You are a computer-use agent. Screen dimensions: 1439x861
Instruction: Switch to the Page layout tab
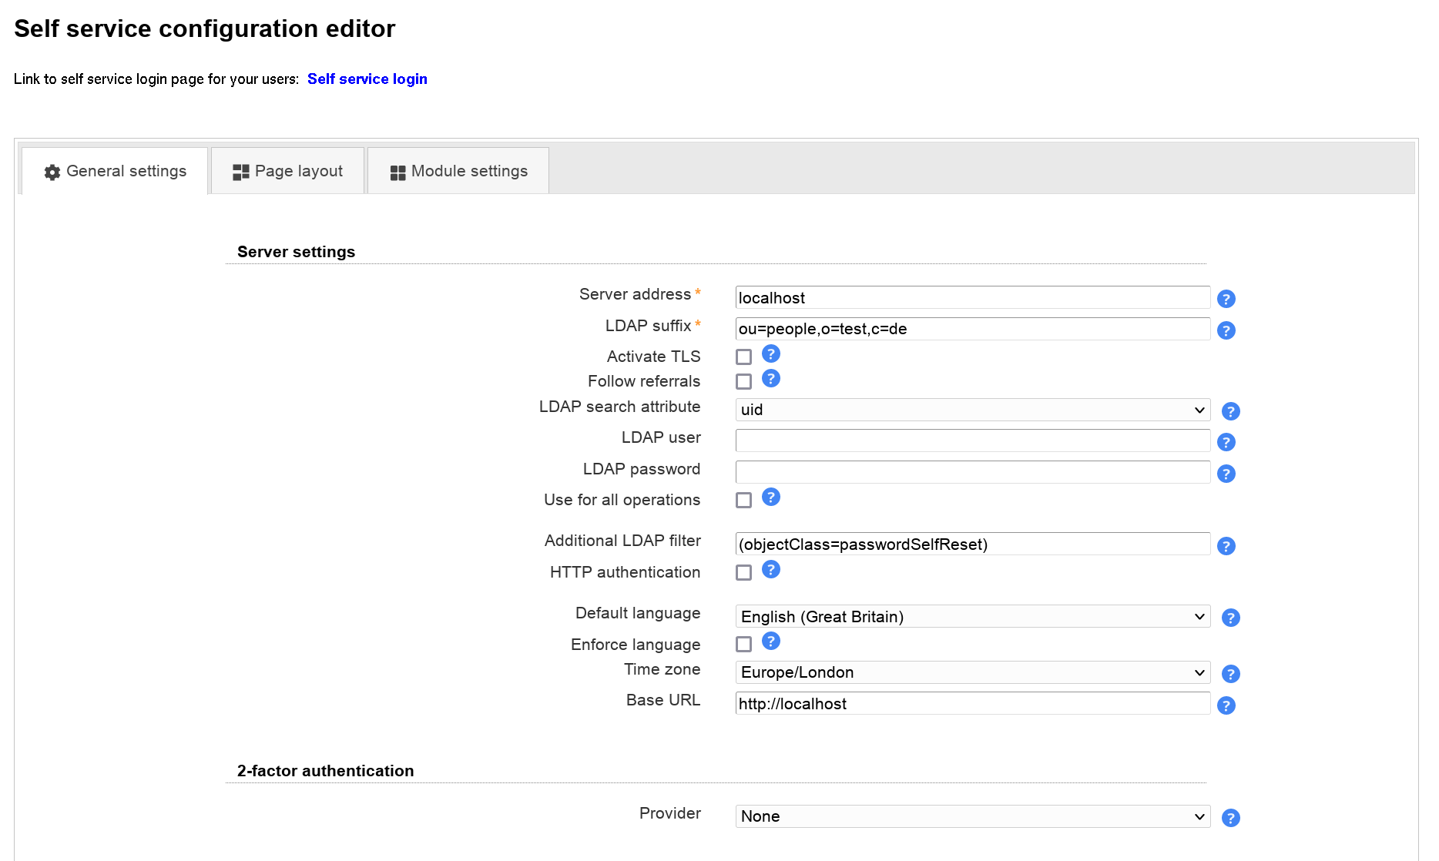(x=288, y=171)
